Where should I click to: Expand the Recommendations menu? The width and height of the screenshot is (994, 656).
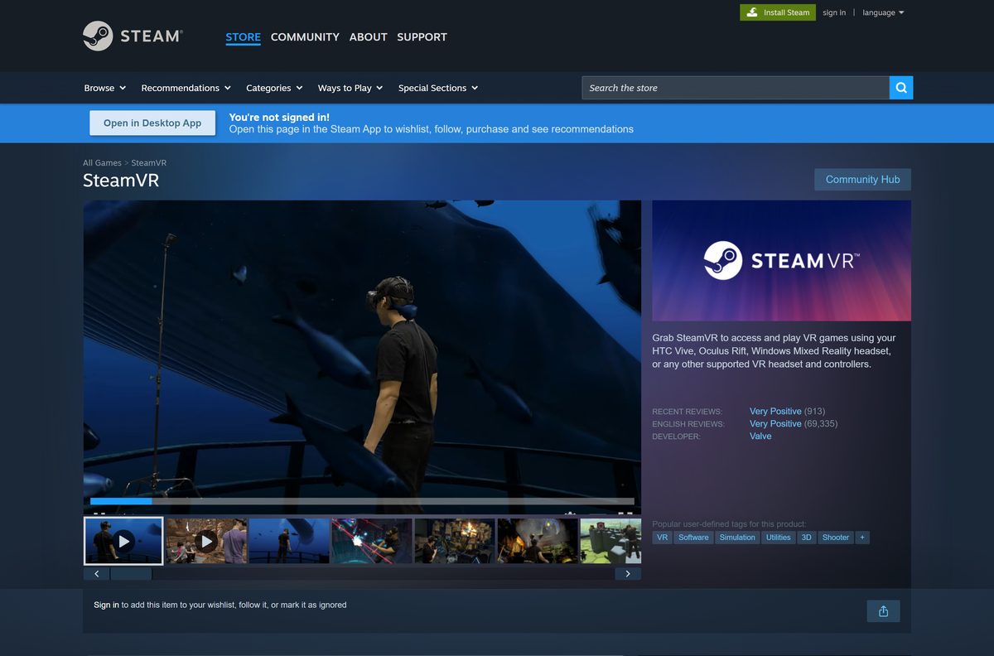[x=186, y=88]
